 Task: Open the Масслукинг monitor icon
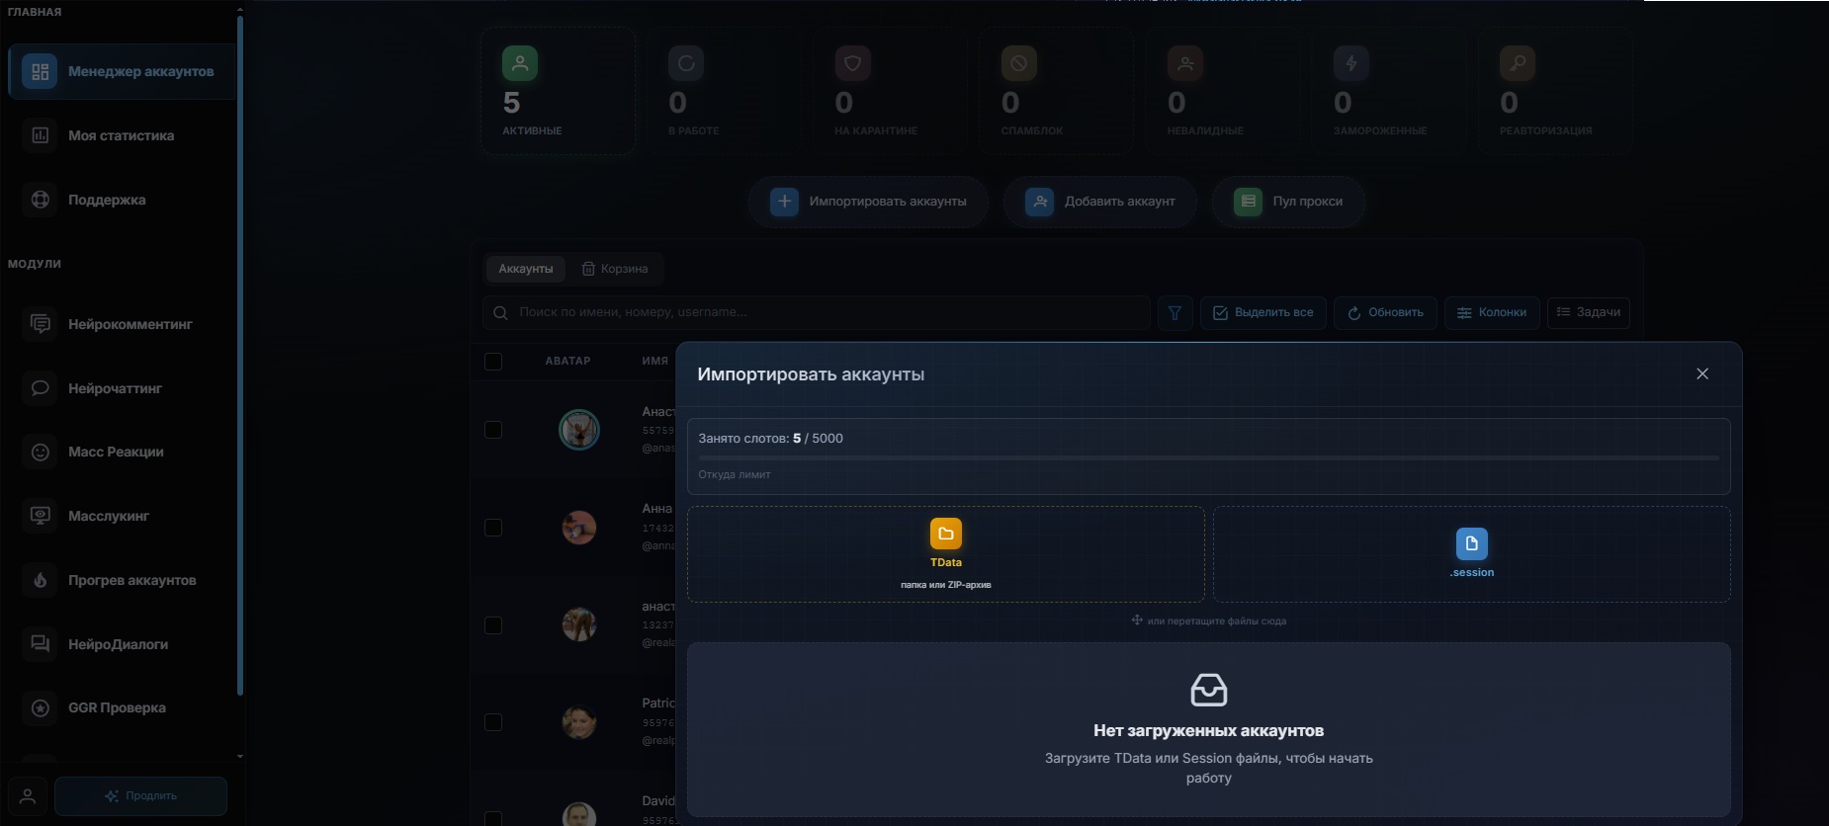click(x=41, y=516)
